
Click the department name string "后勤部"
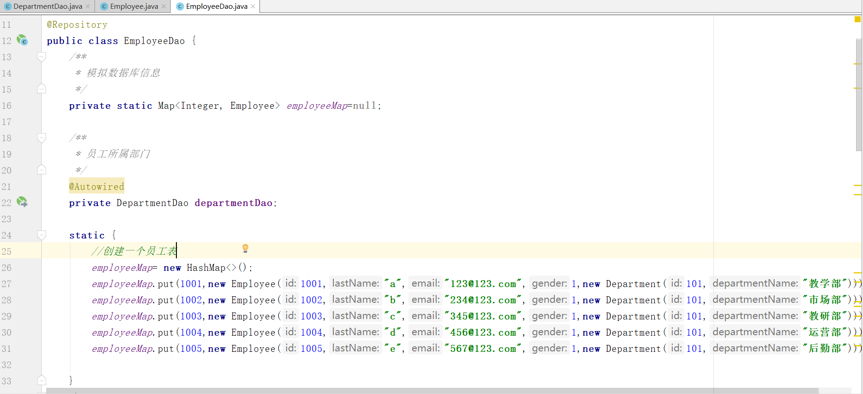click(825, 348)
